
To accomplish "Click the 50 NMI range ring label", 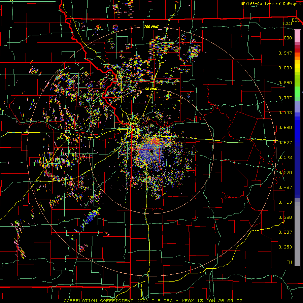I will click(151, 89).
